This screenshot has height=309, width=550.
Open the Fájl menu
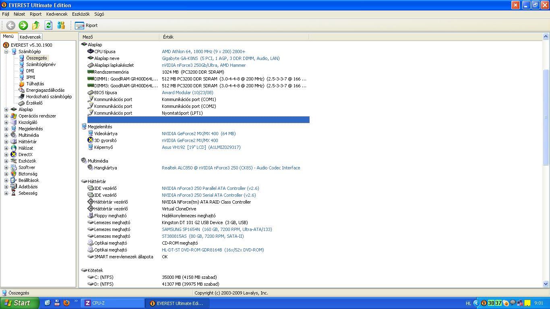(6, 14)
